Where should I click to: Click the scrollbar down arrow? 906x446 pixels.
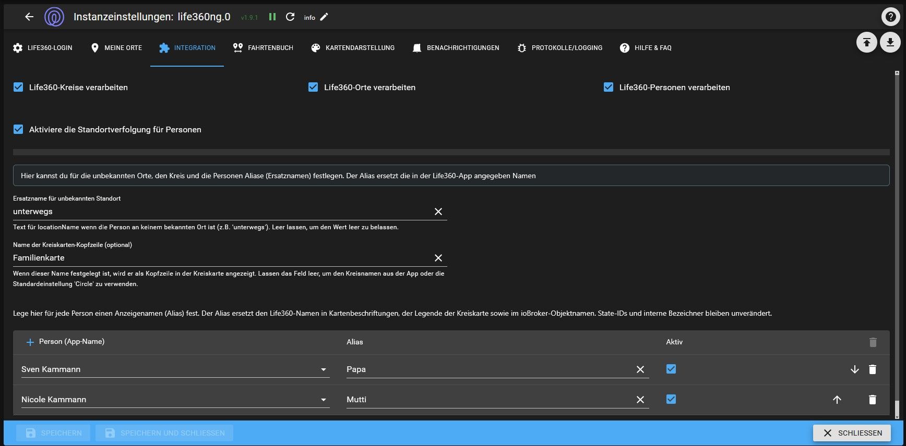897,417
